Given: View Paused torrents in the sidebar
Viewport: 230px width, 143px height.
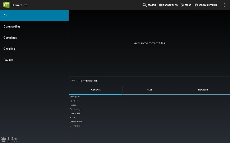Looking at the screenshot, I should 34,60.
